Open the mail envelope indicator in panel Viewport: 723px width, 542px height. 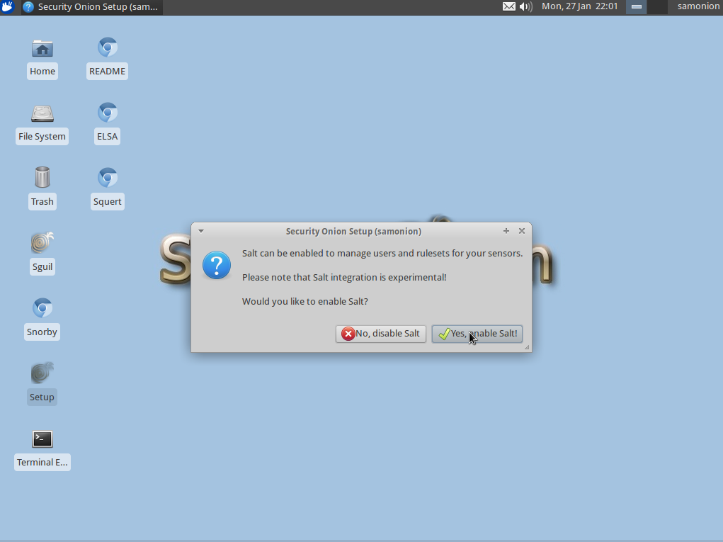pos(508,6)
